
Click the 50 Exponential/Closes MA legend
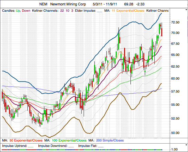pos(26,141)
